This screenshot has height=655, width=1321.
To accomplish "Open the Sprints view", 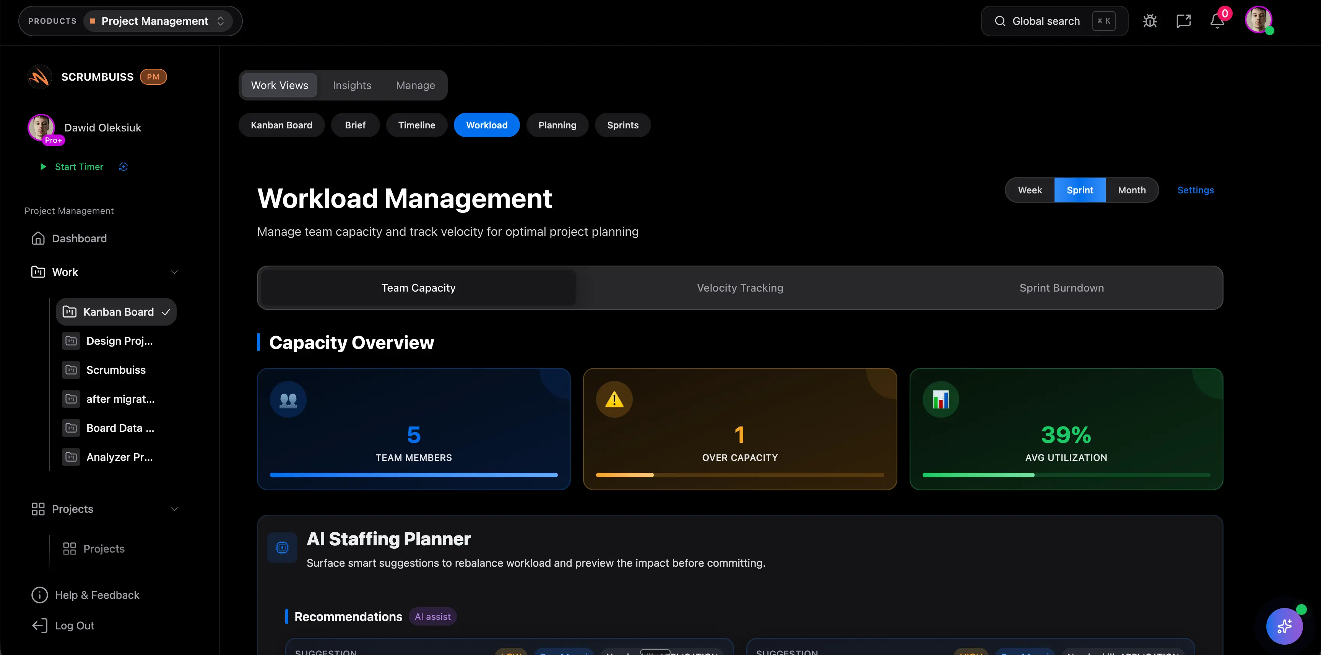I will point(622,125).
